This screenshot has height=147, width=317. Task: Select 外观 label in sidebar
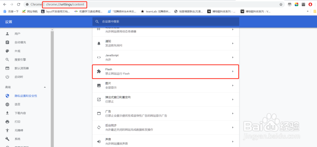[x=17, y=51]
